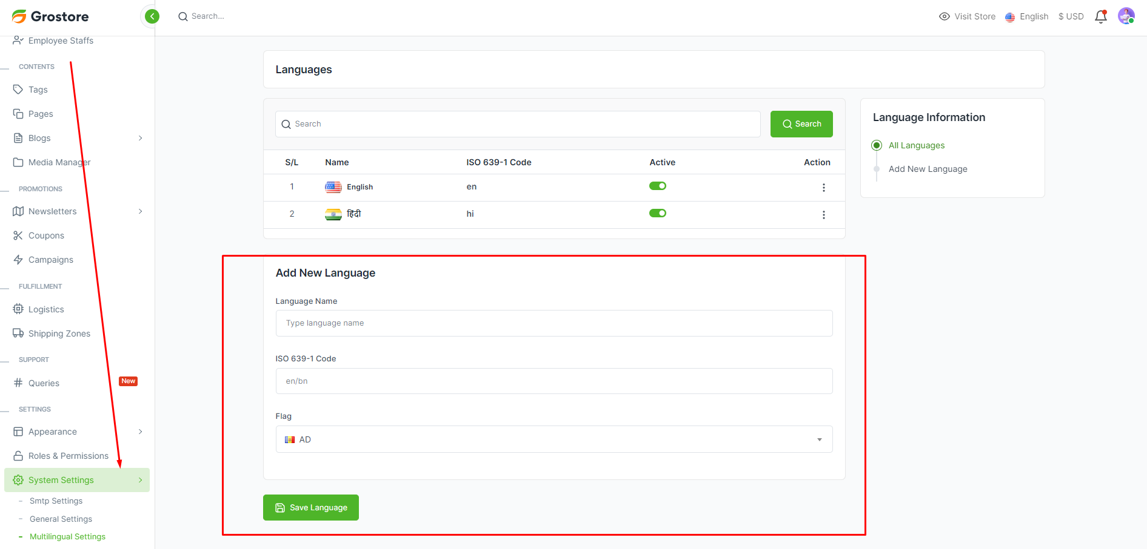Collapse sidebar with green arrow button
1147x549 pixels.
click(x=152, y=16)
